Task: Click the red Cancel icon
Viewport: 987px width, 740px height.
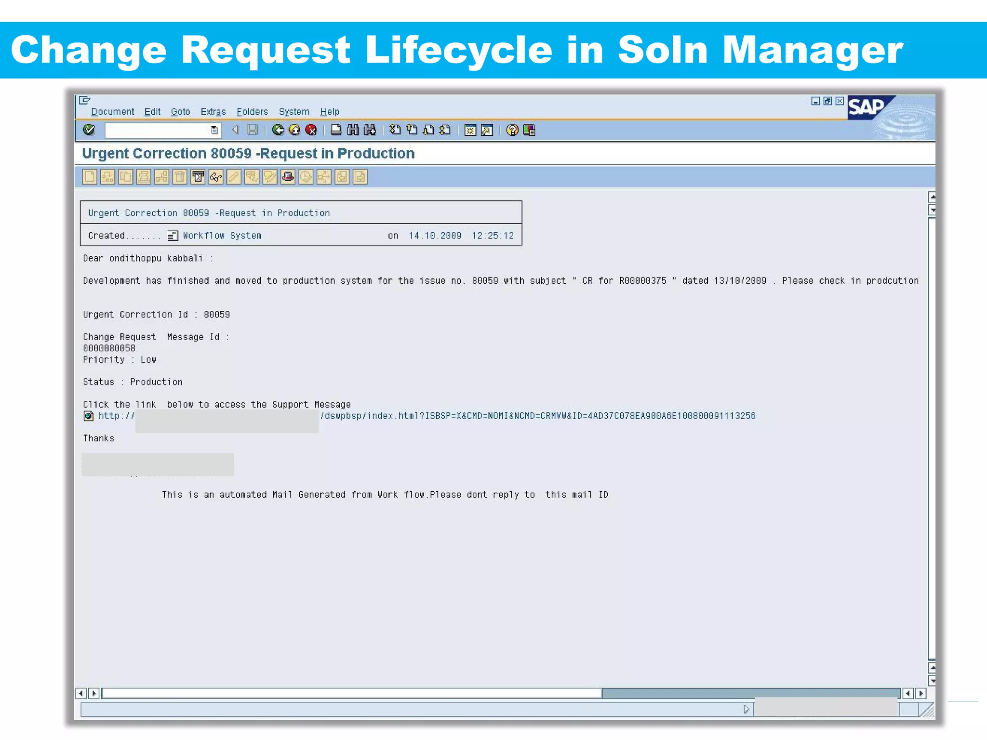Action: [x=311, y=130]
